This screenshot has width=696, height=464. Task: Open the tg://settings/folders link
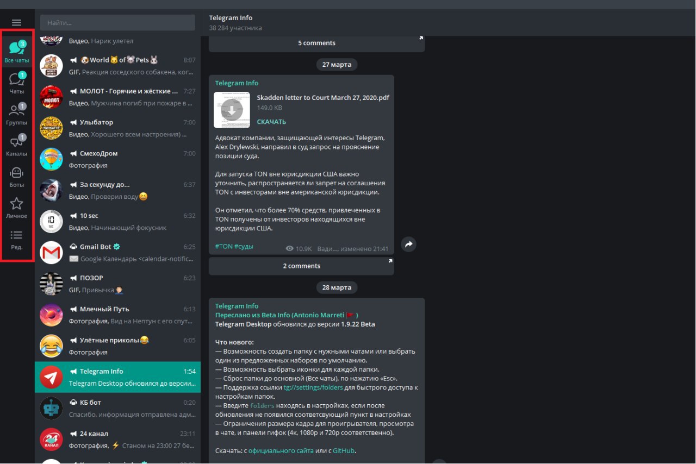(x=313, y=387)
